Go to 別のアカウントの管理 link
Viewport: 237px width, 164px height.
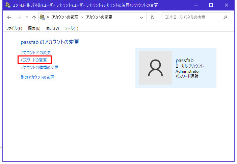click(37, 77)
